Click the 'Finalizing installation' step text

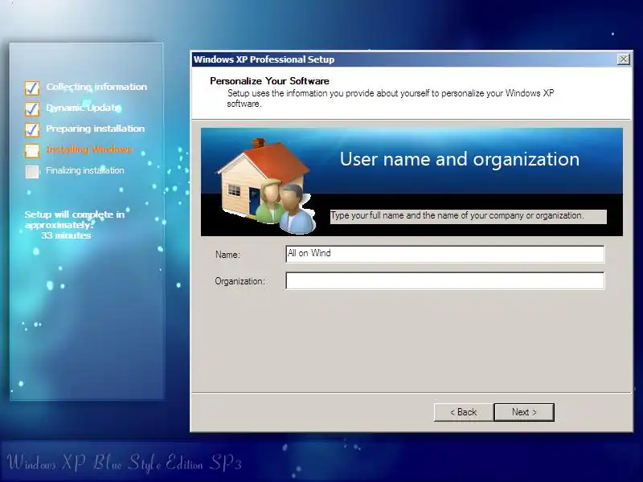tap(85, 170)
